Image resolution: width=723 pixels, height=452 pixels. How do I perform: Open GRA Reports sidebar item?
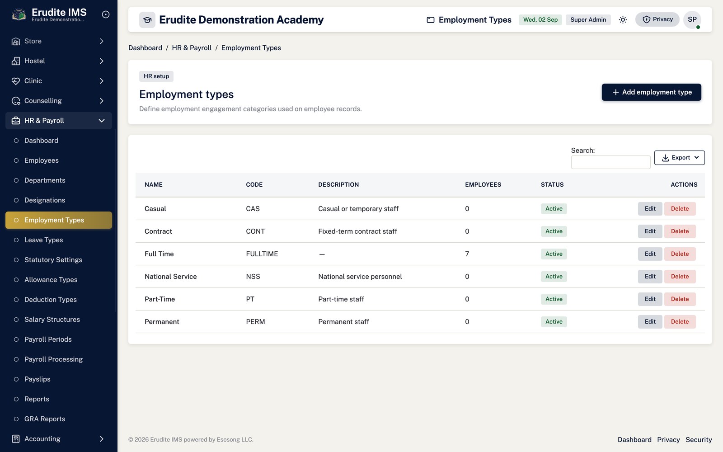click(x=59, y=419)
